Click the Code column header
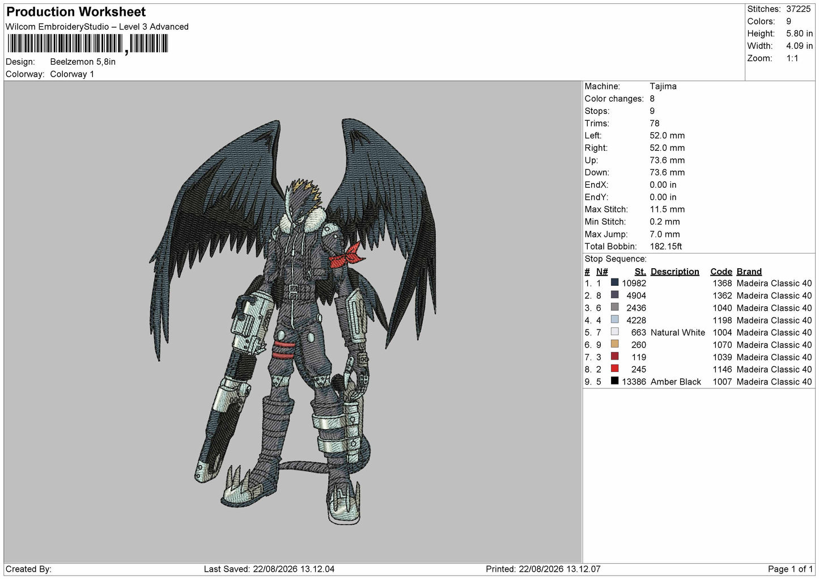Screen dimensions: 819x579 [x=722, y=272]
